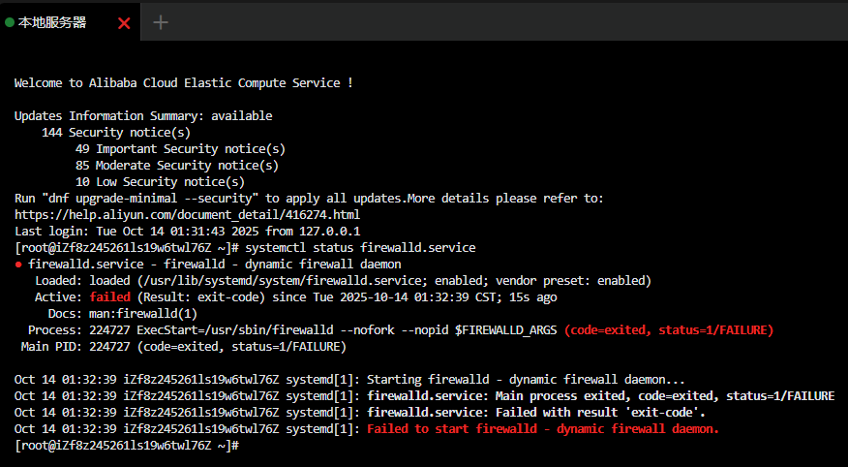Viewport: 848px width, 467px height.
Task: Open the help.aliyun.com document link
Action: 187,214
